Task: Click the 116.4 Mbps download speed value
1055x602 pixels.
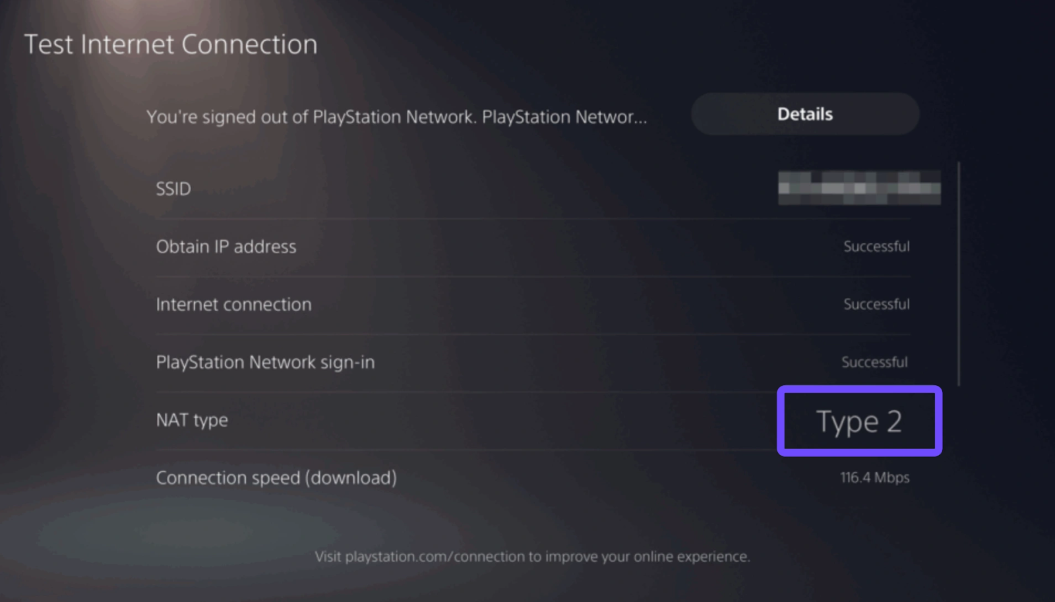Action: 874,477
